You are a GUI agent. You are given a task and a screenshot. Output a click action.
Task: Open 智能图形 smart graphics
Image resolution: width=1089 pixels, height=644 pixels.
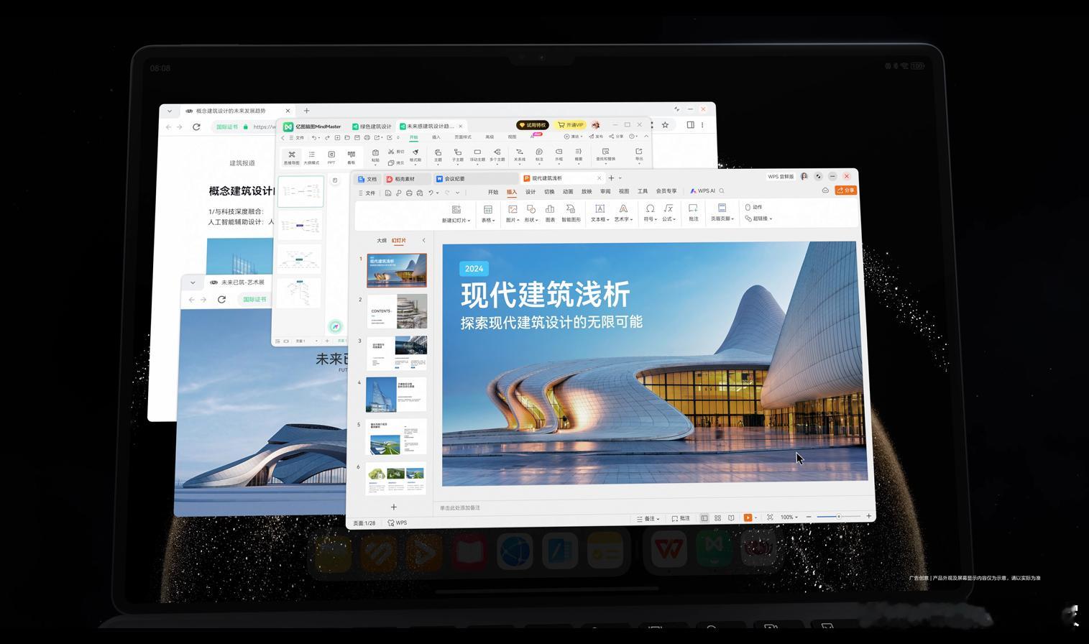coord(571,213)
